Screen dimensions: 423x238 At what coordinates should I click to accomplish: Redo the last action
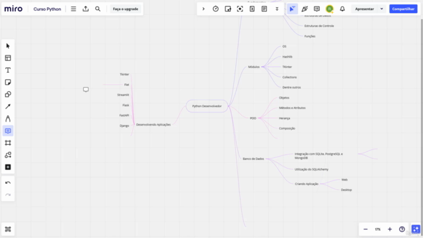click(x=8, y=195)
